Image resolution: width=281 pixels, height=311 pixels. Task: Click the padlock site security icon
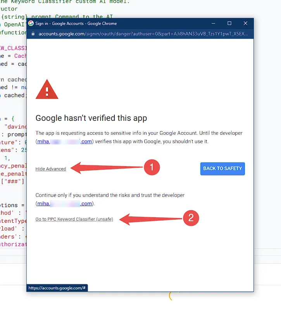tap(33, 34)
